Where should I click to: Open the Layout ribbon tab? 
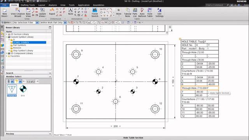[x=42, y=5]
